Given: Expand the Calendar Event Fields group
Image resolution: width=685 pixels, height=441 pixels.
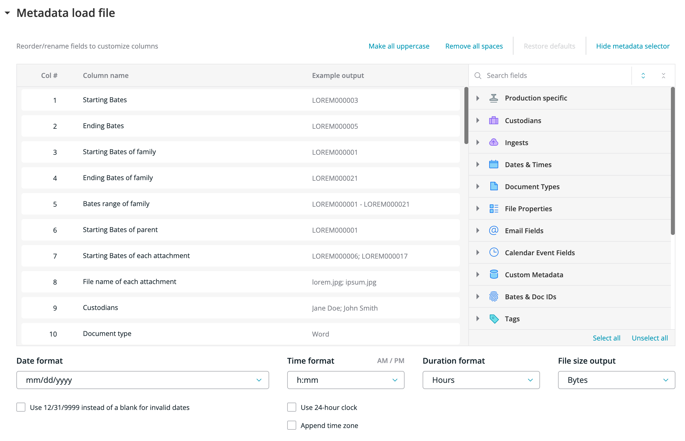Looking at the screenshot, I should pyautogui.click(x=478, y=253).
